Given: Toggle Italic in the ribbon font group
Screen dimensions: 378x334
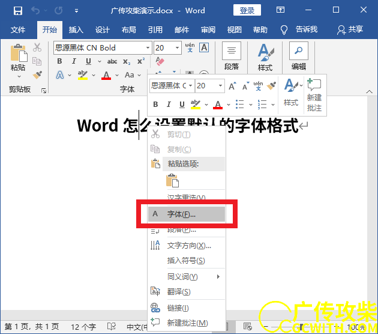Looking at the screenshot, I should point(74,61).
